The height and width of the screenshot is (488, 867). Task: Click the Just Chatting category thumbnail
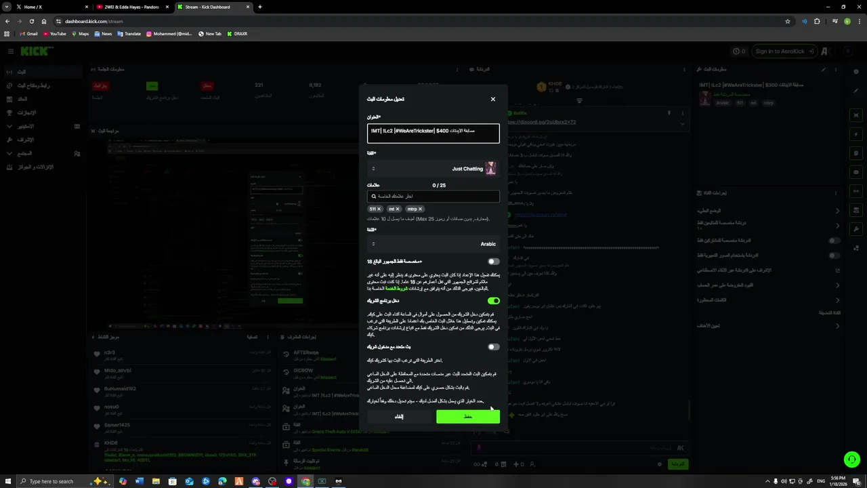(x=491, y=168)
